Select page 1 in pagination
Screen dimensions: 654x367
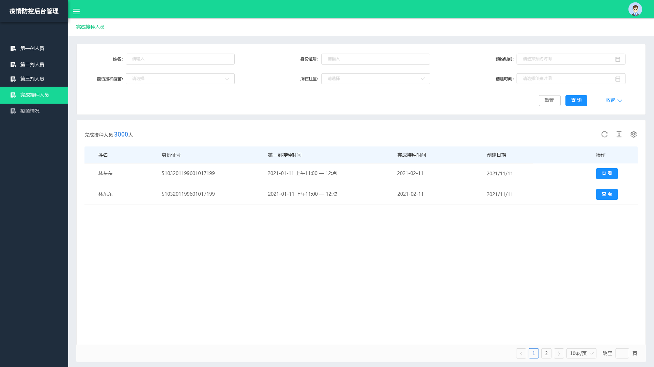(x=533, y=353)
